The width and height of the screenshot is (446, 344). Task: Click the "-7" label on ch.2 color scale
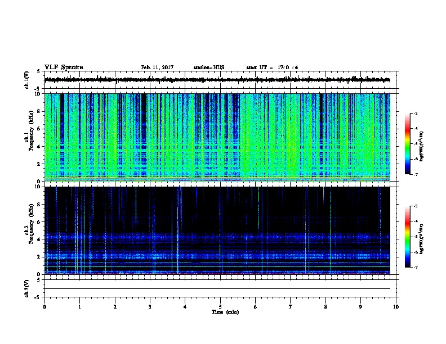point(415,268)
